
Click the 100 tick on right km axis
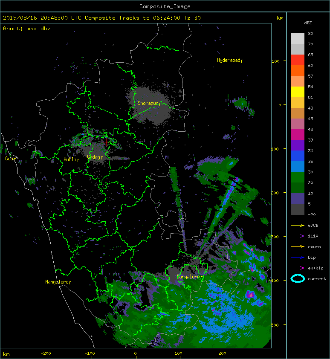point(276,61)
